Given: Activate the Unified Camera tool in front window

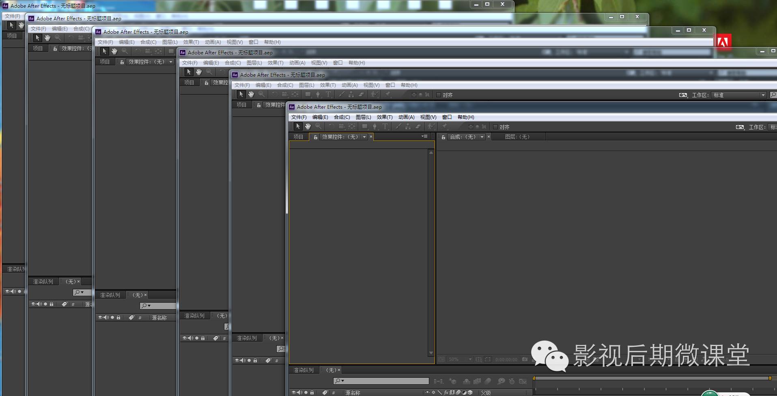Looking at the screenshot, I should pos(342,127).
